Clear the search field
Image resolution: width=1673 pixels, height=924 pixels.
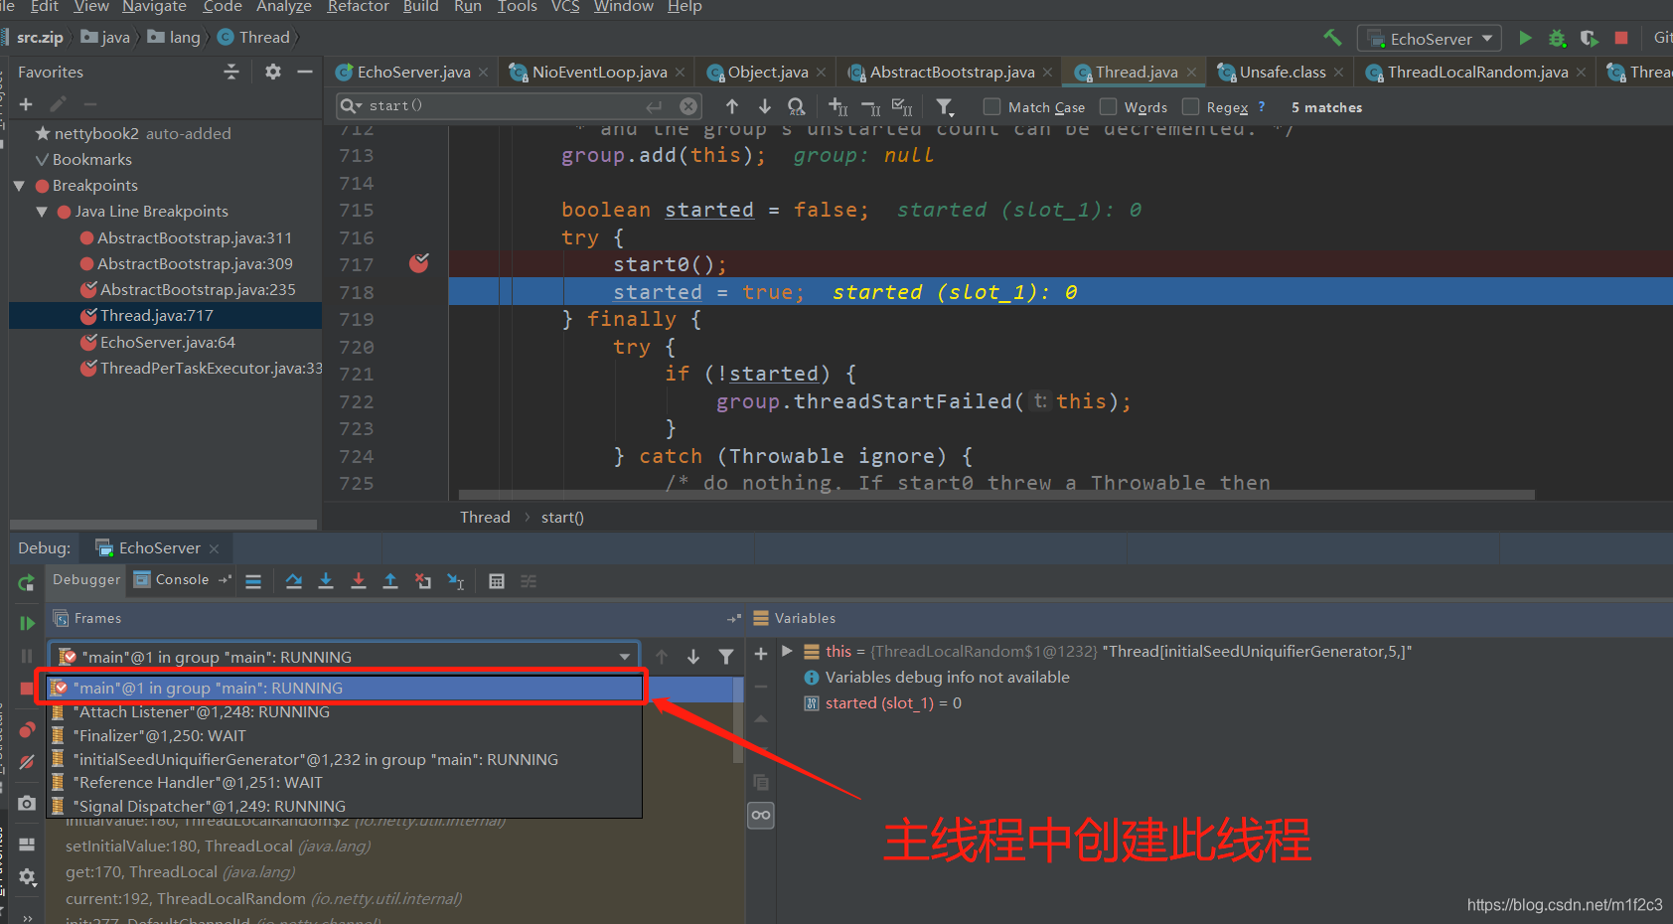[688, 106]
